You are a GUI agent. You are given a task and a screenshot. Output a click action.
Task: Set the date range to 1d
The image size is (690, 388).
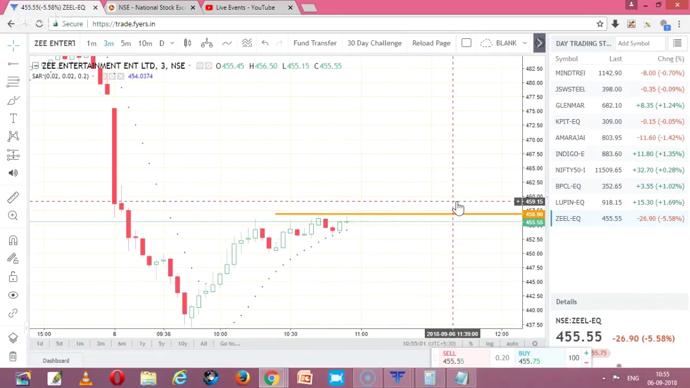pyautogui.click(x=39, y=344)
